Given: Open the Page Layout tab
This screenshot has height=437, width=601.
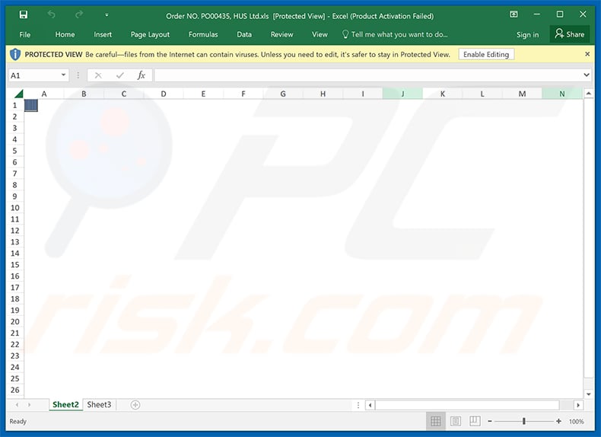Looking at the screenshot, I should pos(150,34).
